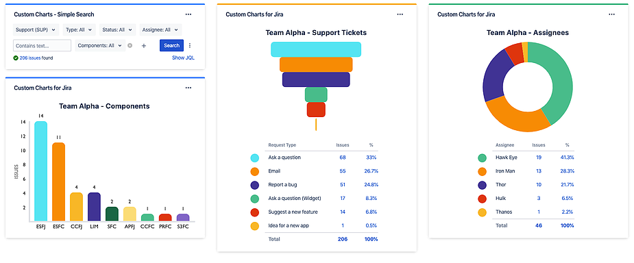Open the Simple Search gadget's more-options menu

[188, 14]
